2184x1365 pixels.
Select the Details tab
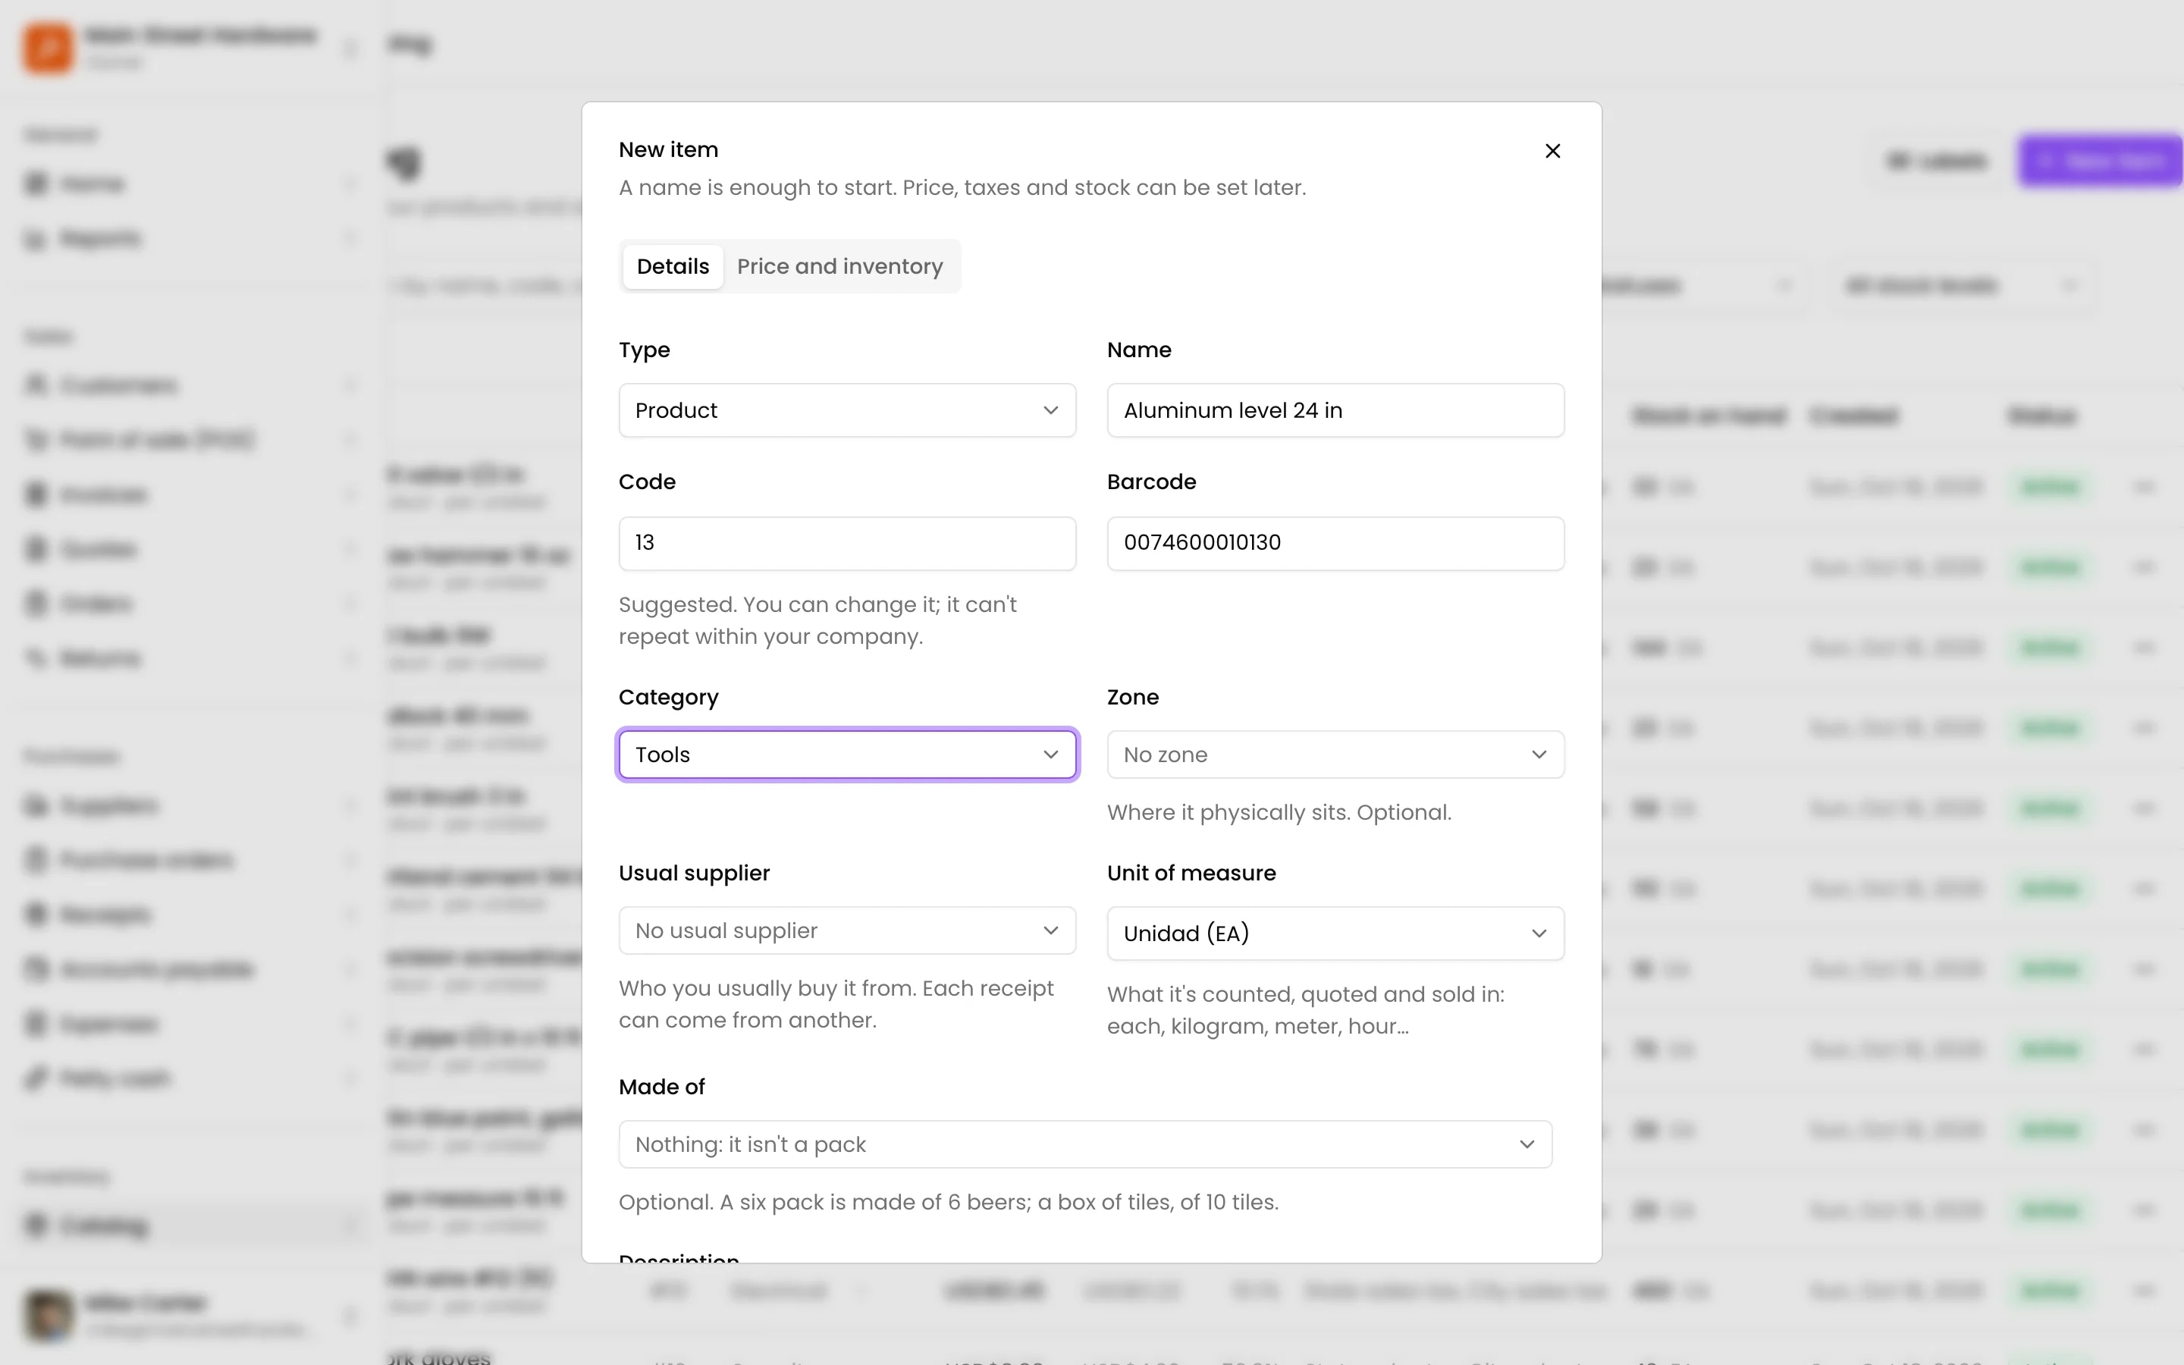(x=673, y=266)
